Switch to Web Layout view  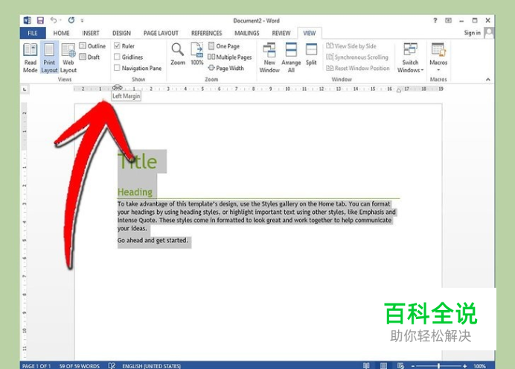(x=68, y=58)
